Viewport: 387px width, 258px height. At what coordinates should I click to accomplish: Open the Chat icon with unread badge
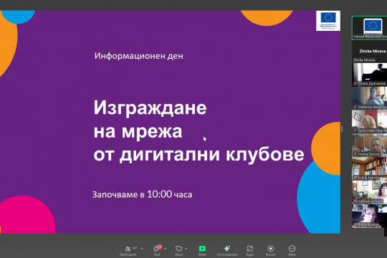(157, 249)
